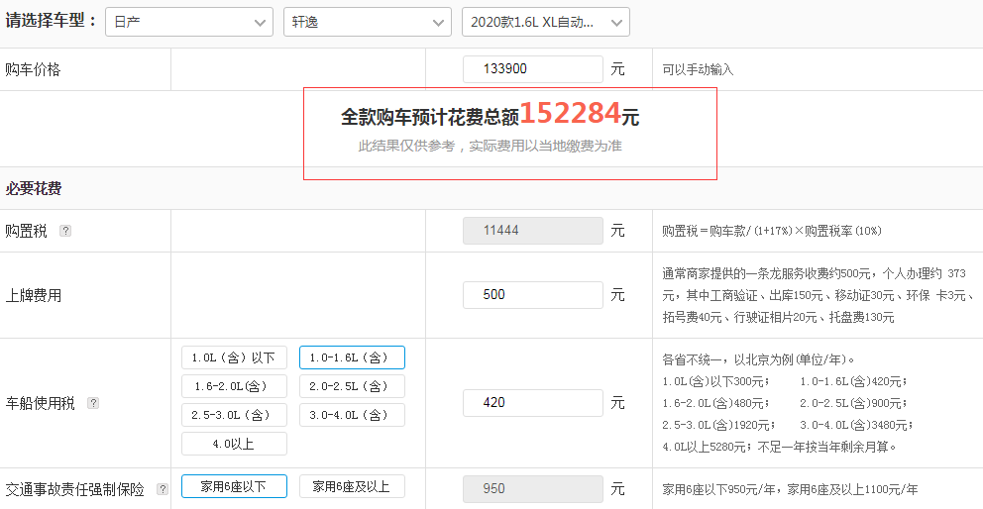The width and height of the screenshot is (983, 509).
Task: Click the 此结果仅供参考 disclaimer text
Action: (x=490, y=146)
